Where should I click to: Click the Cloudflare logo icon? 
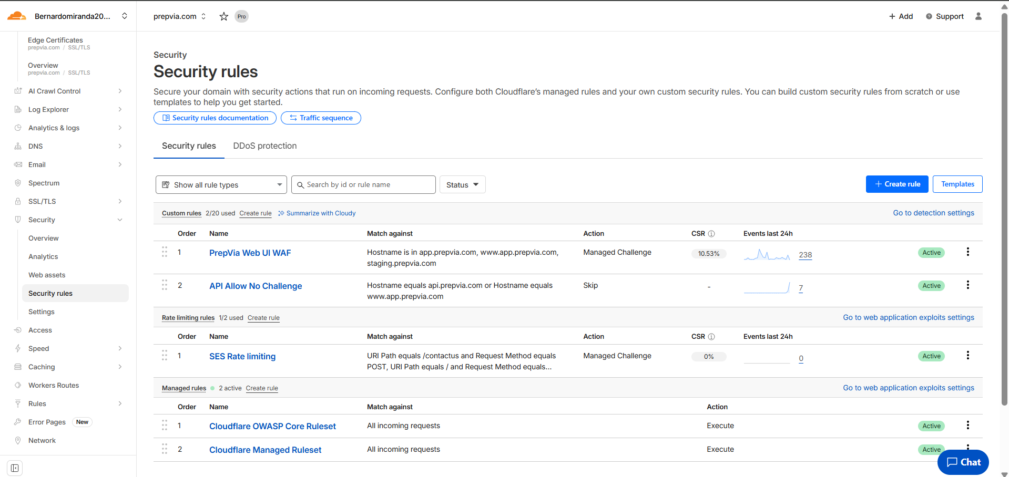tap(17, 16)
